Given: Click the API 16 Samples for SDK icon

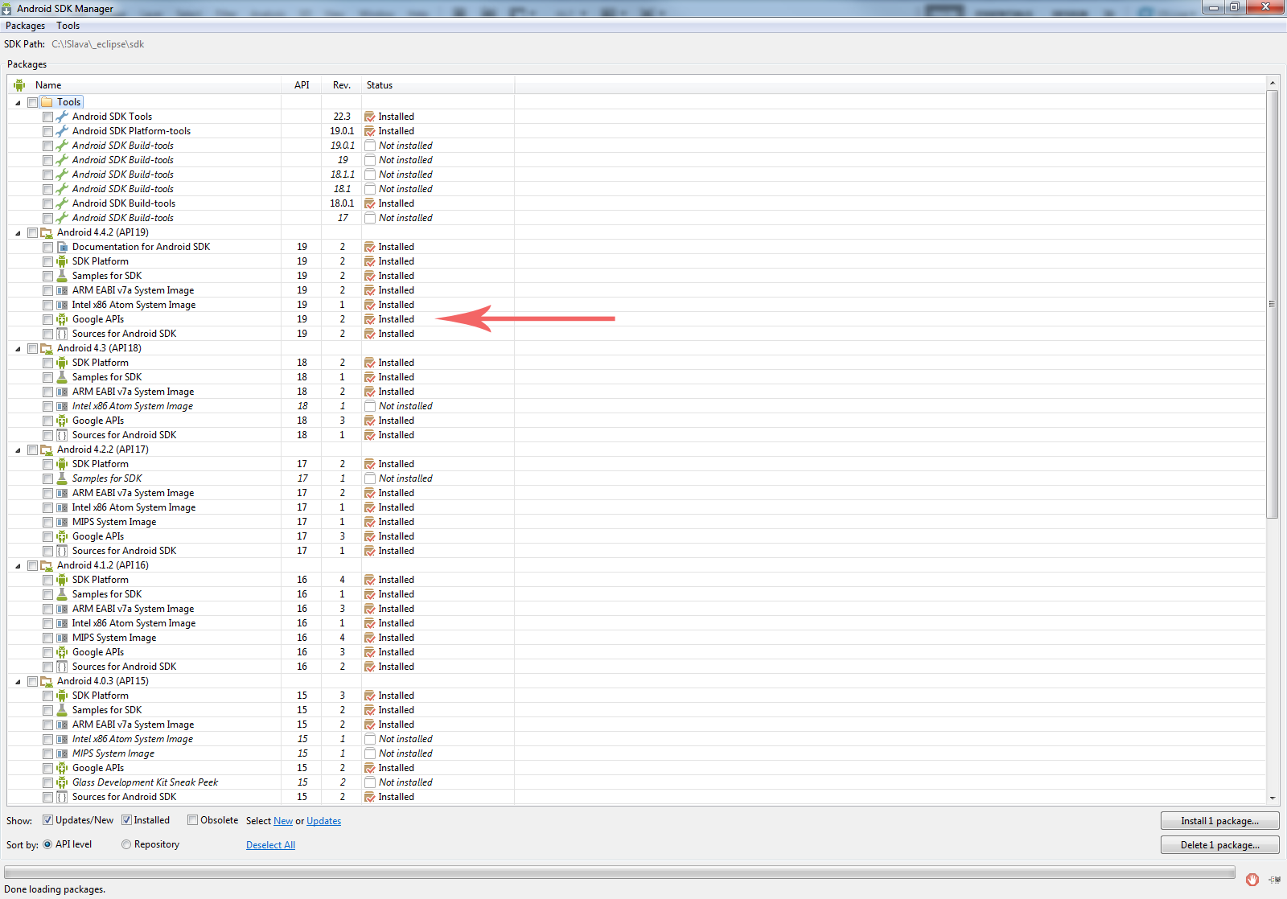Looking at the screenshot, I should [x=62, y=594].
